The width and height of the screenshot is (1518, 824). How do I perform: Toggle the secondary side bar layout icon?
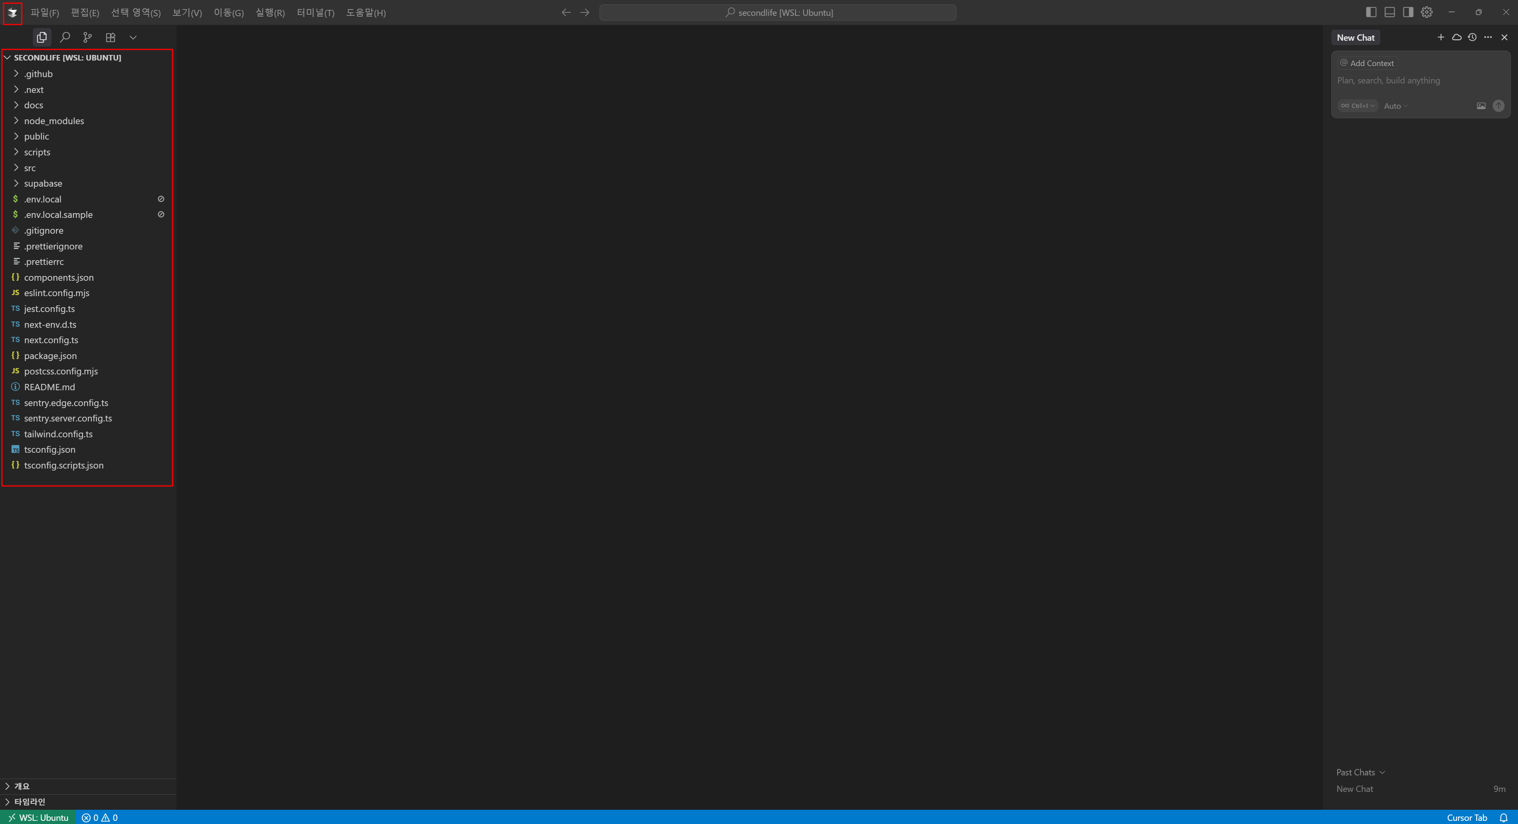pyautogui.click(x=1408, y=12)
